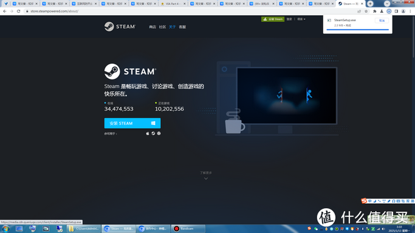Click the monitor illustration with Portal figures
415x233 pixels.
287,96
